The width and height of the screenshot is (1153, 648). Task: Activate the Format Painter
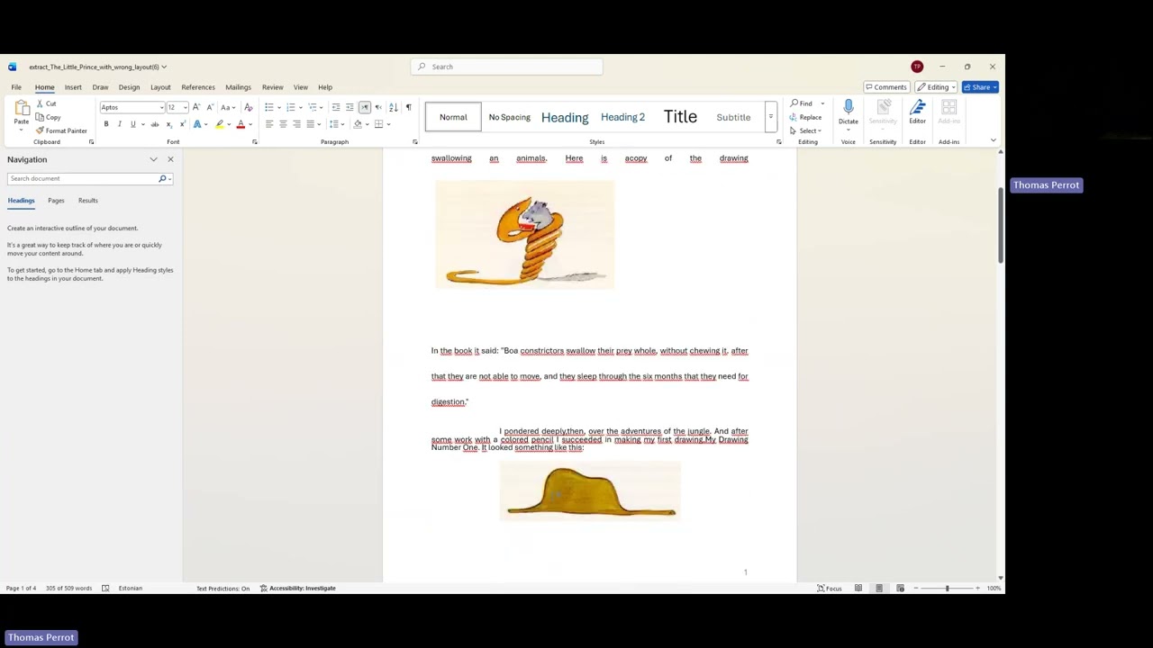(61, 130)
